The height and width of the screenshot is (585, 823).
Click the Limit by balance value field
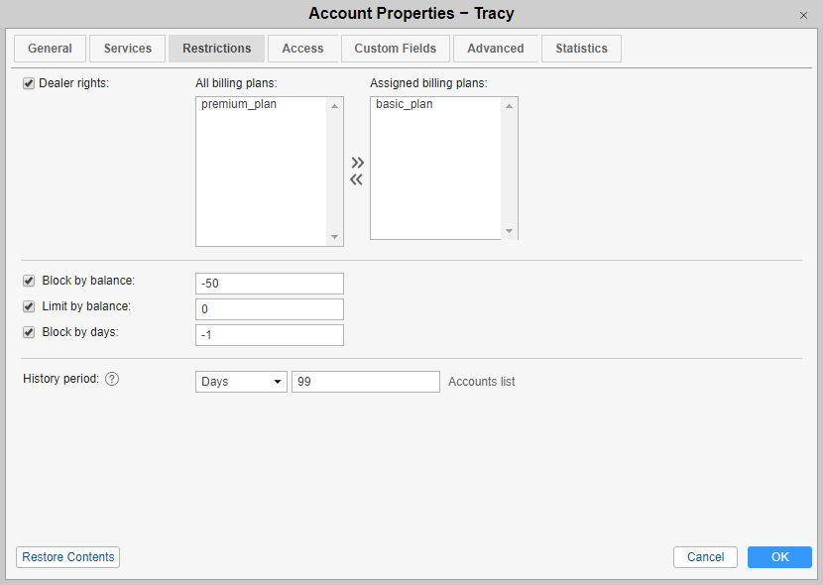coord(270,309)
